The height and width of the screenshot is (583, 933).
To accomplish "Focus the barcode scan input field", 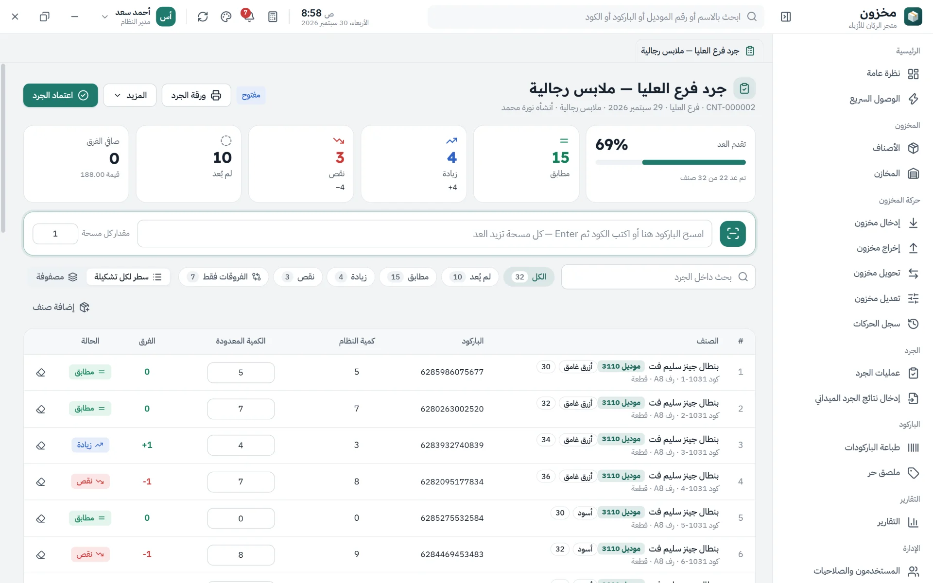I will (x=425, y=234).
